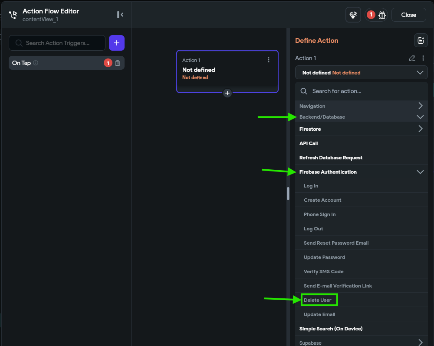Expand the Firestore submenu
434x346 pixels.
[361, 129]
